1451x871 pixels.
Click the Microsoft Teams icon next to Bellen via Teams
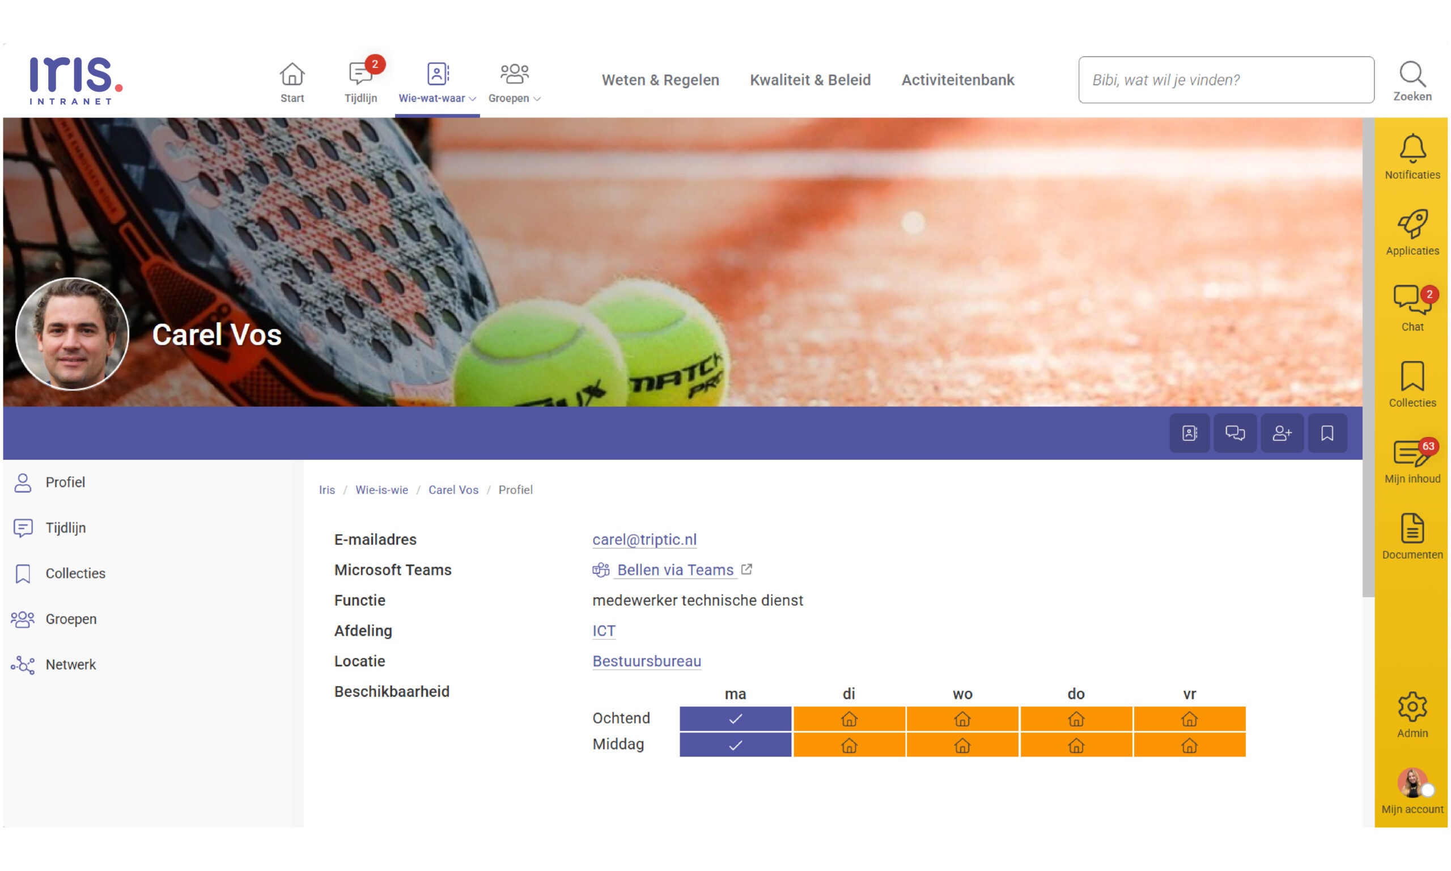pyautogui.click(x=601, y=570)
